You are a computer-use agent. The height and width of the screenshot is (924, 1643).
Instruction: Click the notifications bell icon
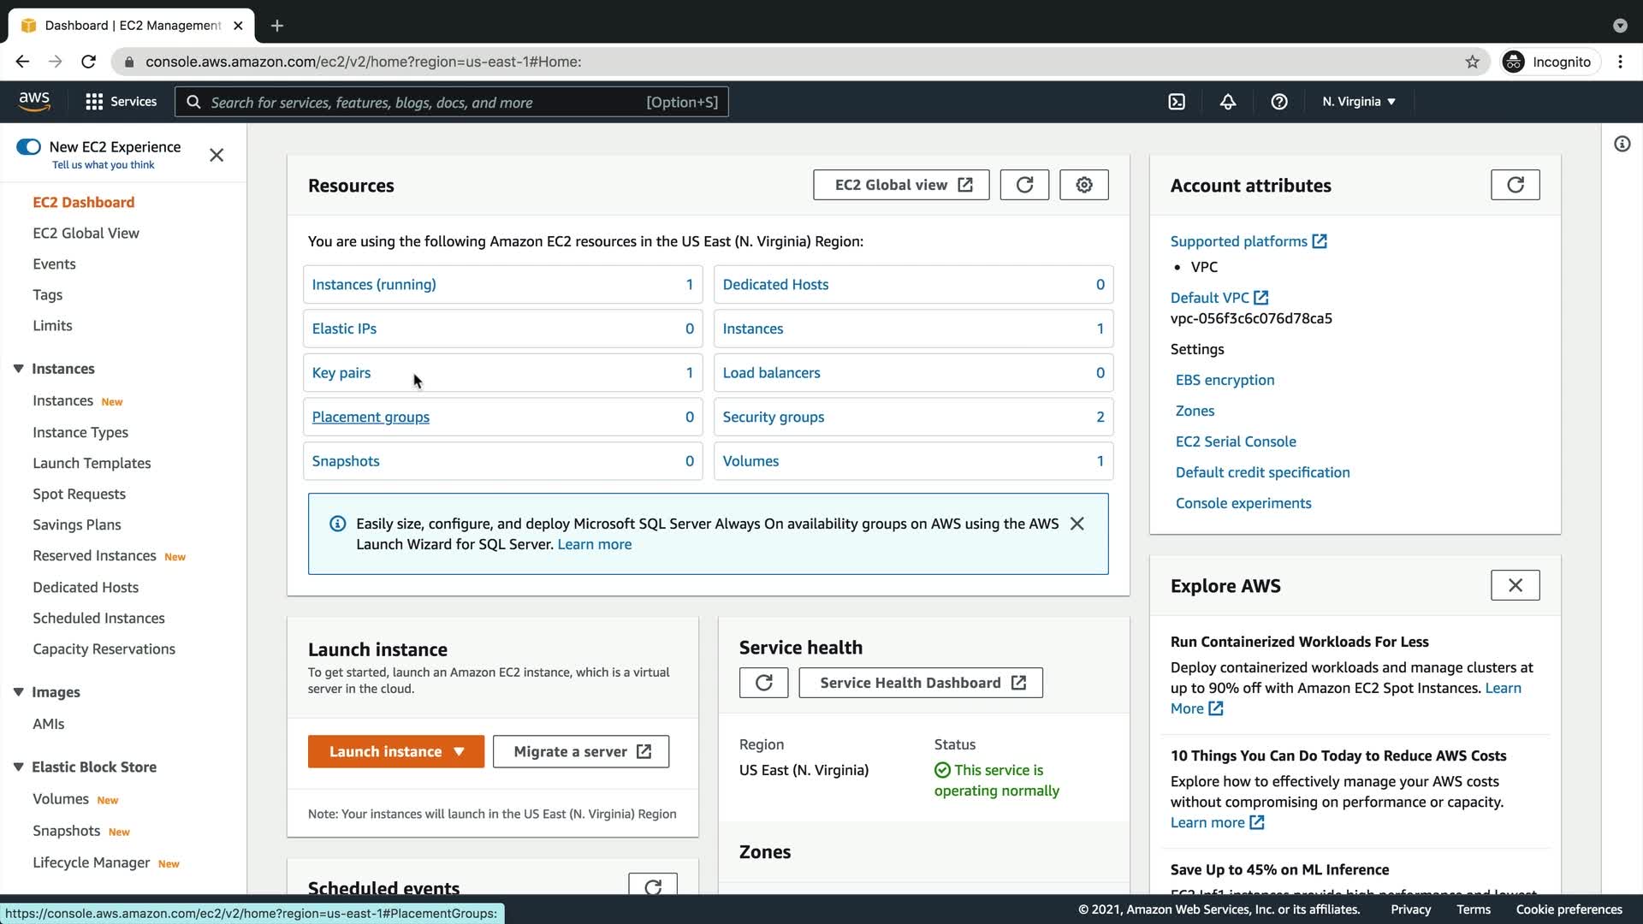tap(1228, 102)
